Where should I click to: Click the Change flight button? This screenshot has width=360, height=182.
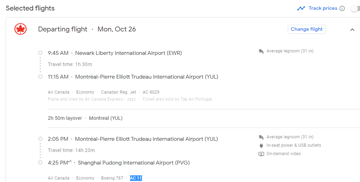(x=307, y=29)
